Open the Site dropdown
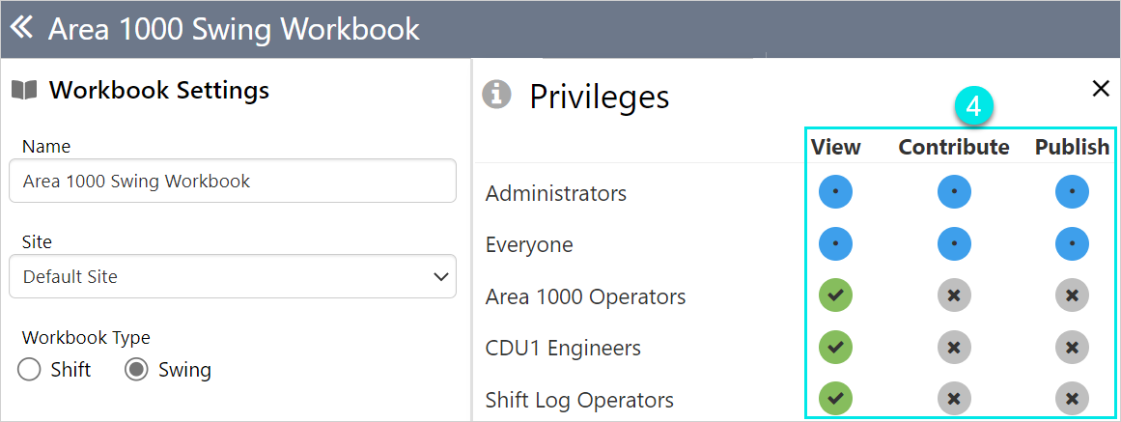1121x422 pixels. click(x=232, y=276)
